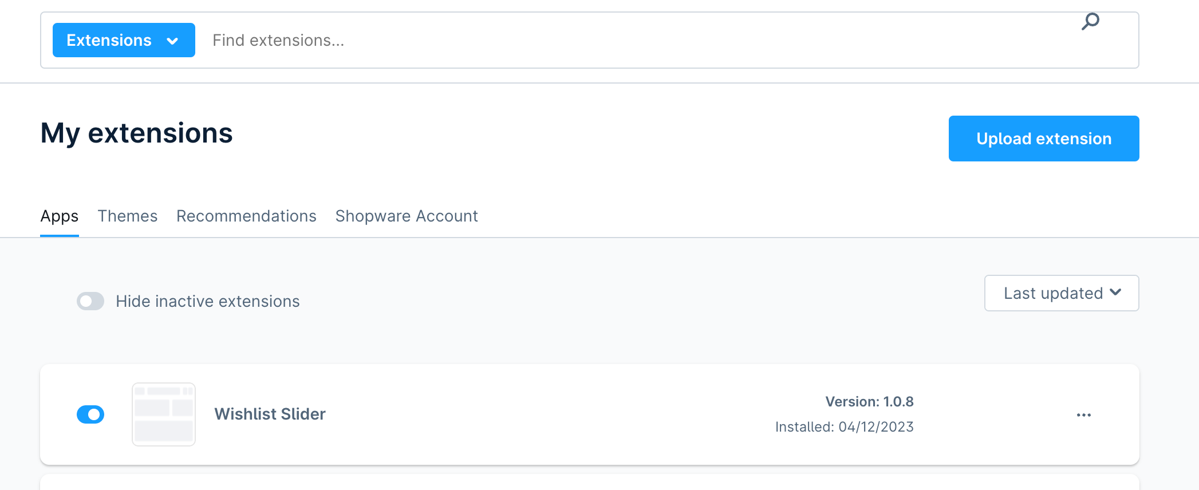Open the Recommendations tab

[x=246, y=216]
